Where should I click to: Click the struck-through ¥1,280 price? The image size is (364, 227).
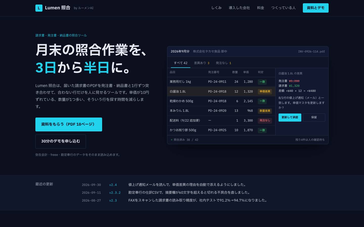click(x=294, y=81)
